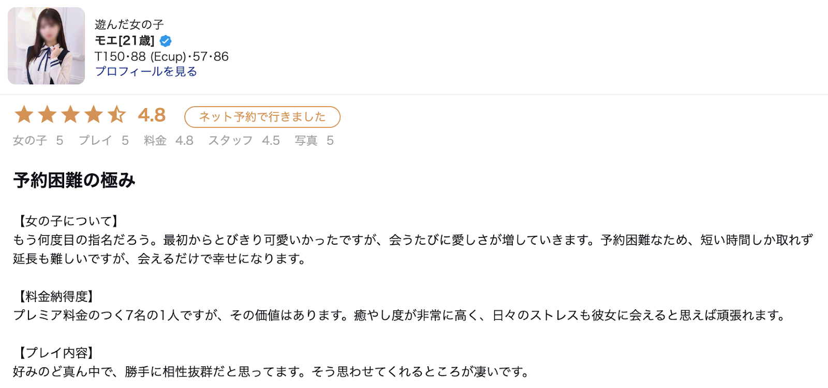
Task: Click the fourth orange rating star
Action: pos(94,114)
